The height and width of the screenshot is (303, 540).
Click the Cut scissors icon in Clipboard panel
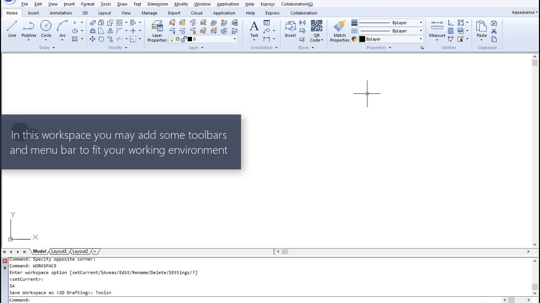coord(494,31)
